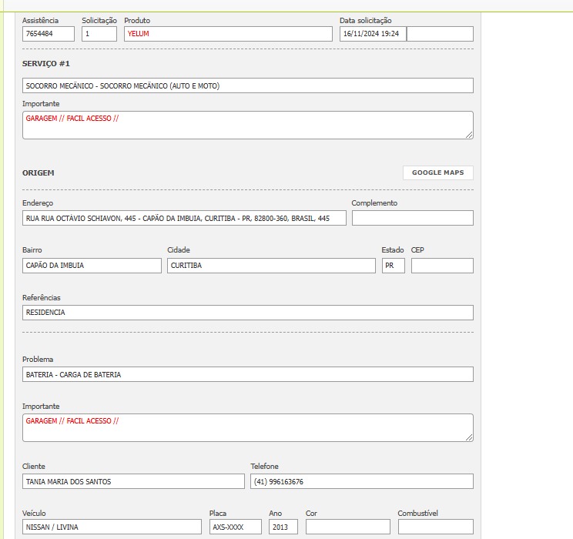Click the Estado field with PR
Image resolution: width=573 pixels, height=539 pixels.
click(x=393, y=266)
